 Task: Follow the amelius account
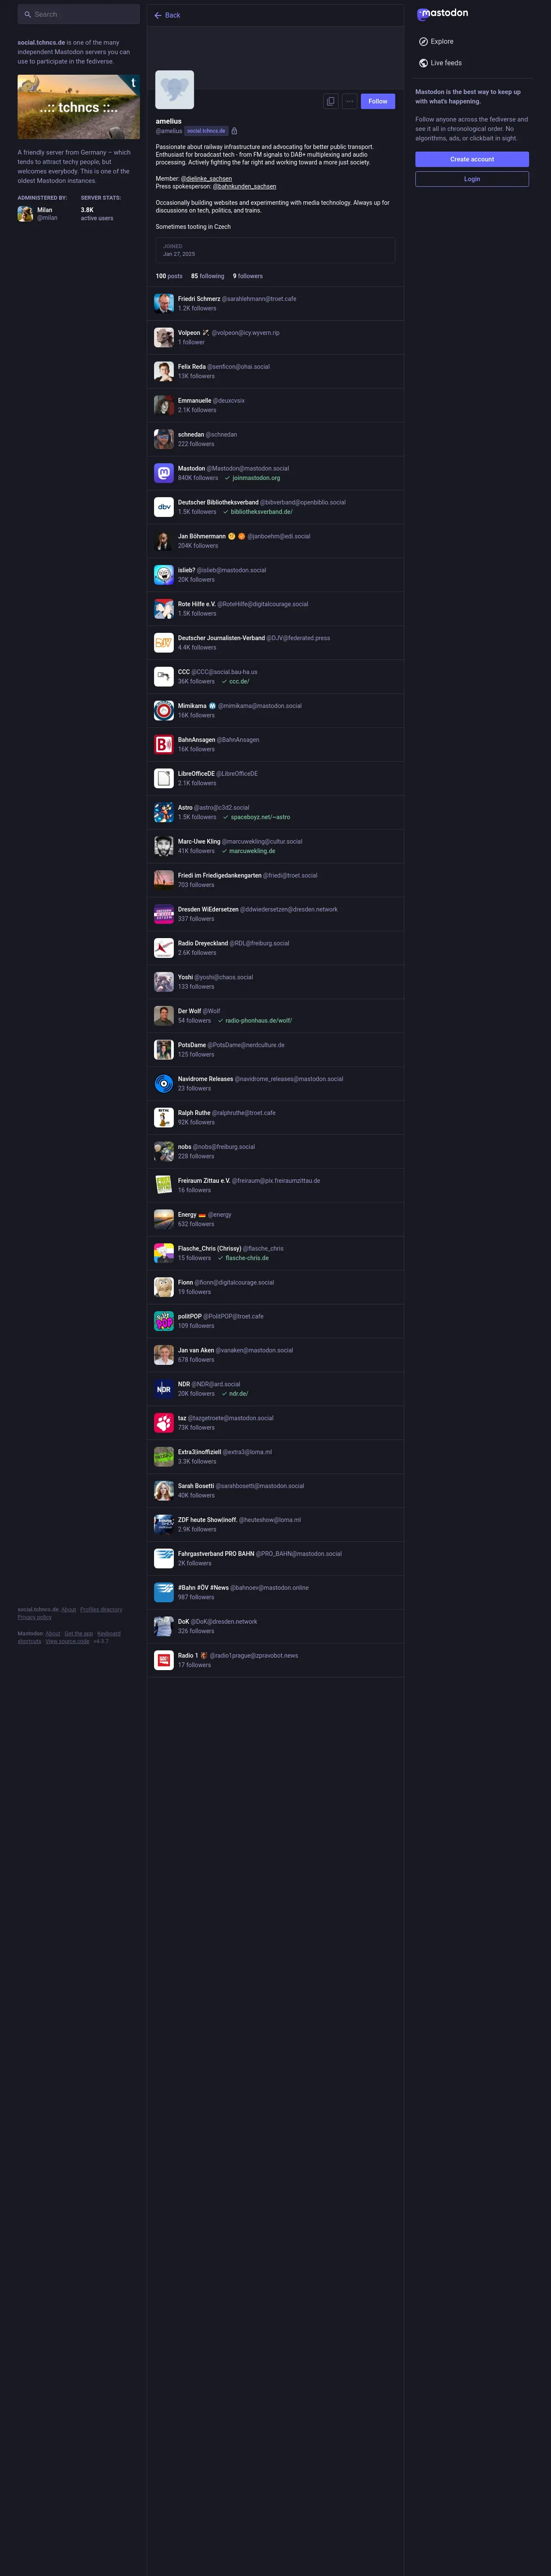[378, 101]
